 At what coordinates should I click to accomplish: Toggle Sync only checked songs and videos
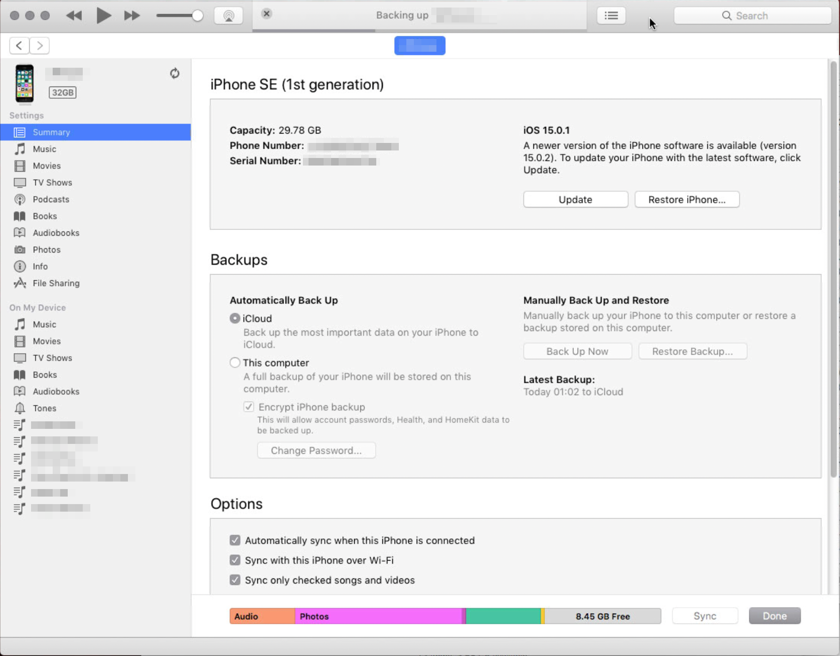coord(235,580)
